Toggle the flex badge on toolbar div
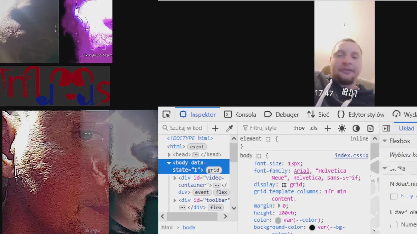 [216, 207]
